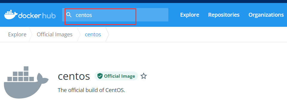Open the gray centos whale logo image
This screenshot has height=109, width=287.
click(26, 82)
